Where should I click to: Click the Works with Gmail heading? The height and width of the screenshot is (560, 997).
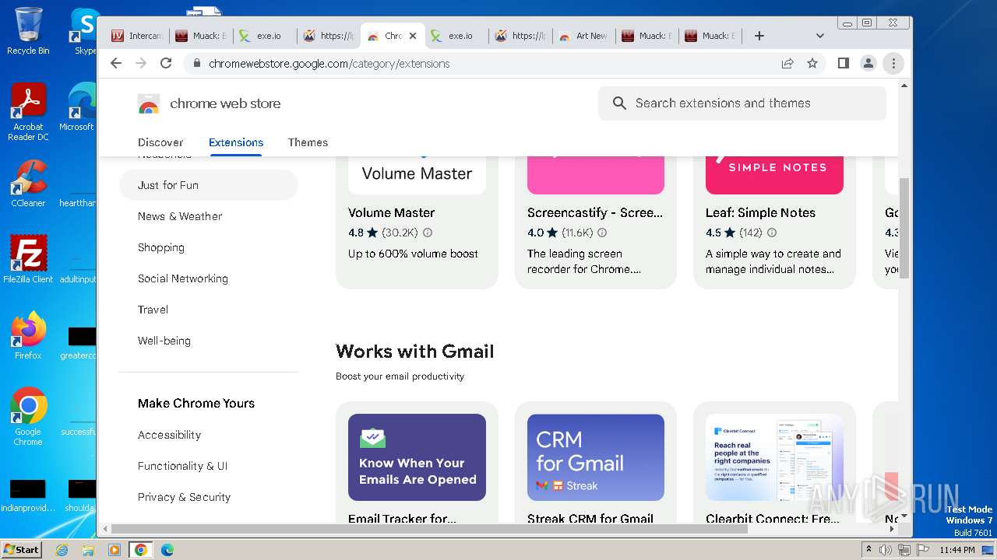click(415, 352)
